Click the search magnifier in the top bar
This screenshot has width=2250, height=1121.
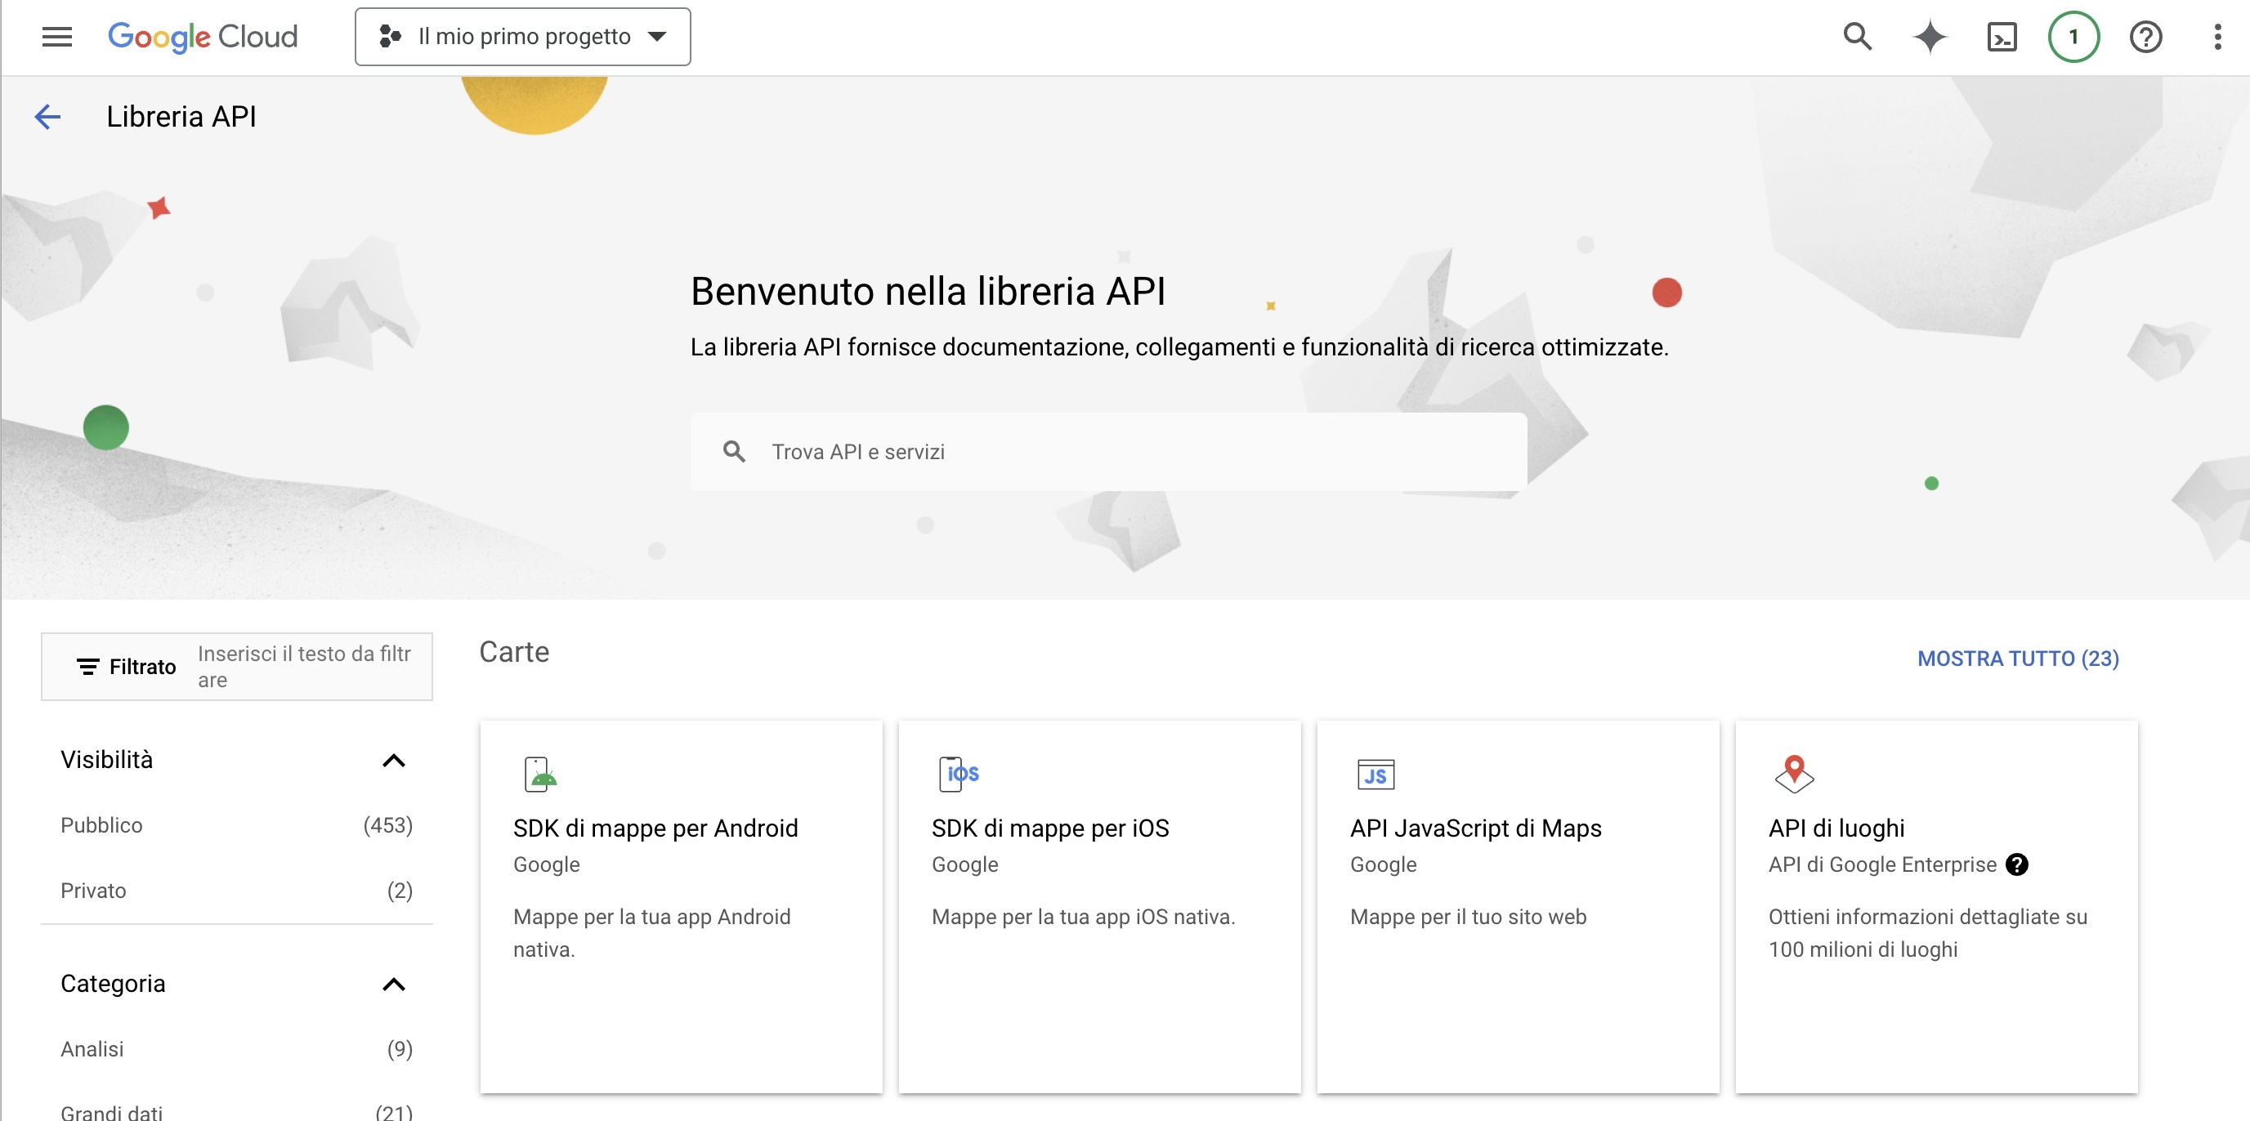click(x=1857, y=36)
